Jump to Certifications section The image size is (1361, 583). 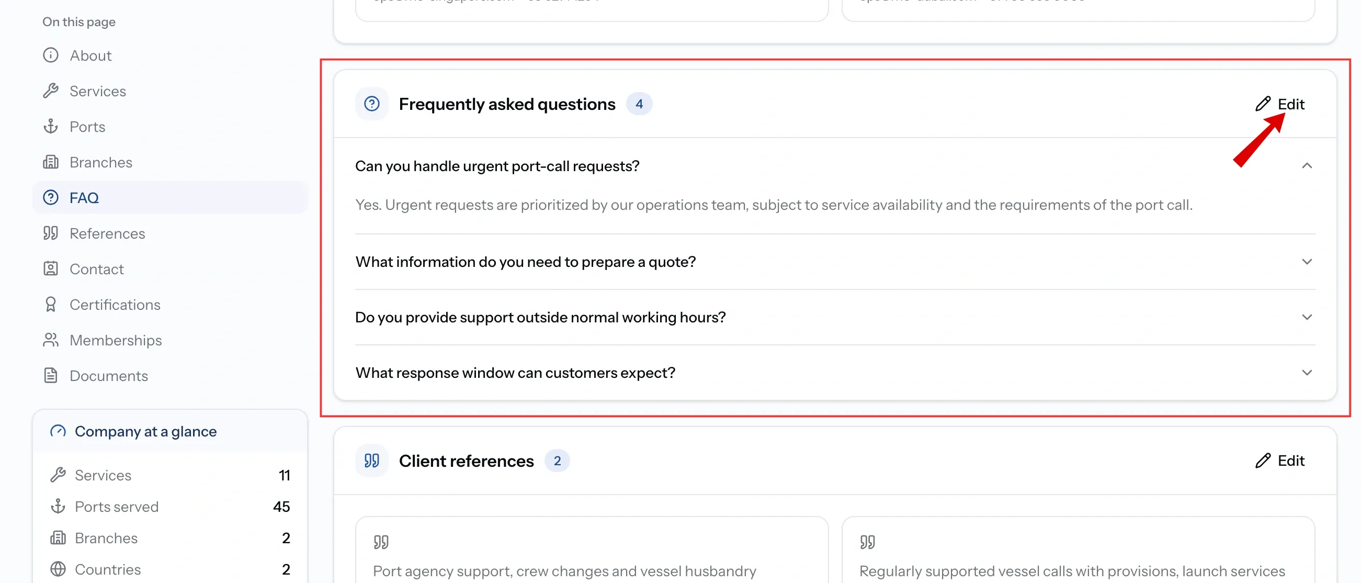pyautogui.click(x=170, y=305)
